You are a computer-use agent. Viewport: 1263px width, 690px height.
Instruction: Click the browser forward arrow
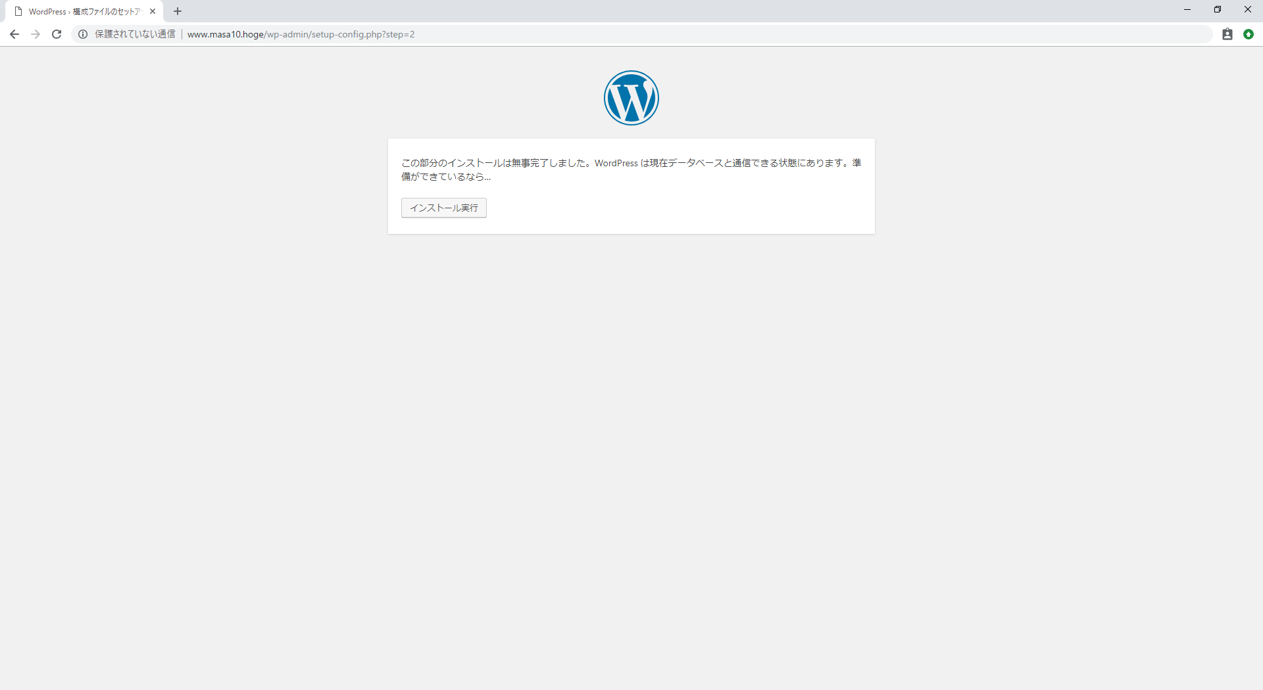[x=36, y=34]
